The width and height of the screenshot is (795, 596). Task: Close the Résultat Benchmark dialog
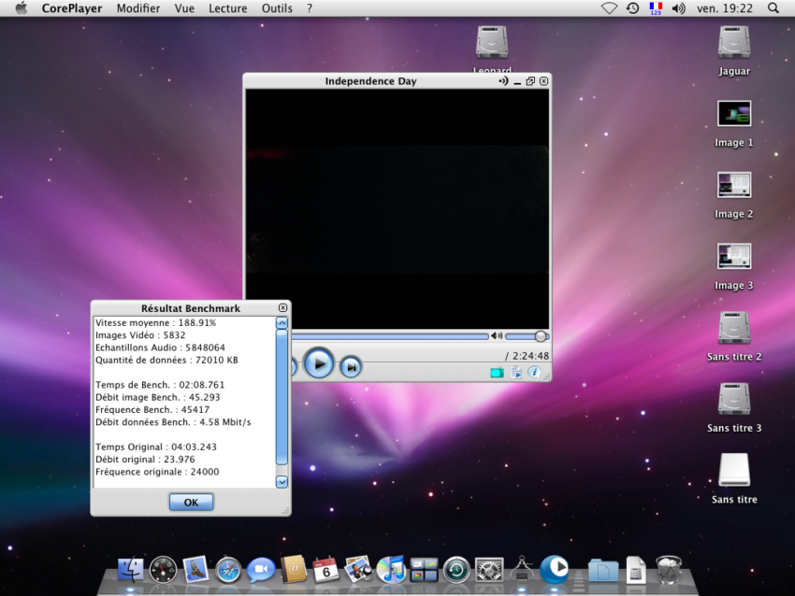[282, 308]
